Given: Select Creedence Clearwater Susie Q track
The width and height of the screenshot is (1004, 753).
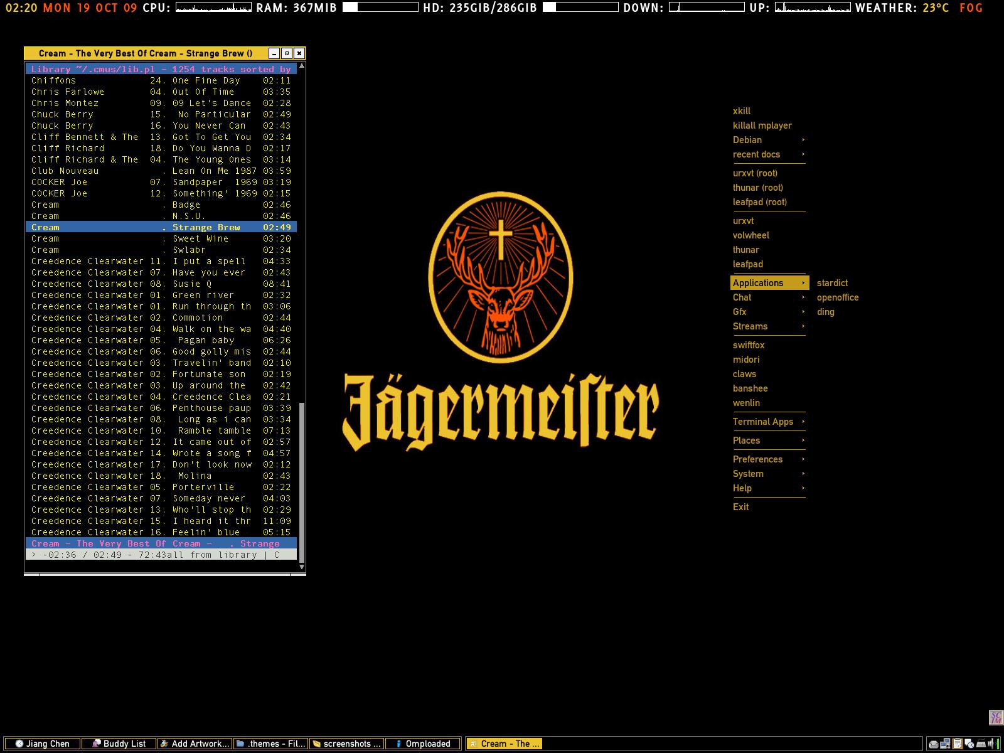Looking at the screenshot, I should 161,284.
